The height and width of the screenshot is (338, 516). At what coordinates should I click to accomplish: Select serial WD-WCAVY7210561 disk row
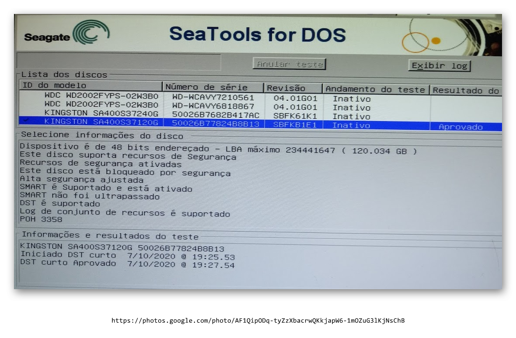pos(260,97)
